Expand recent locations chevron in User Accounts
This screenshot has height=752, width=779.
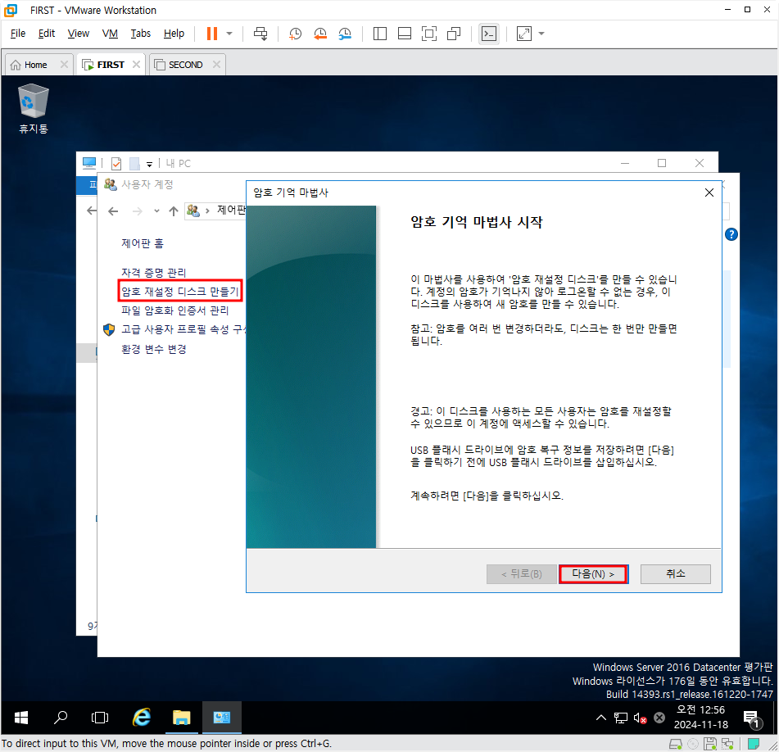click(x=156, y=211)
